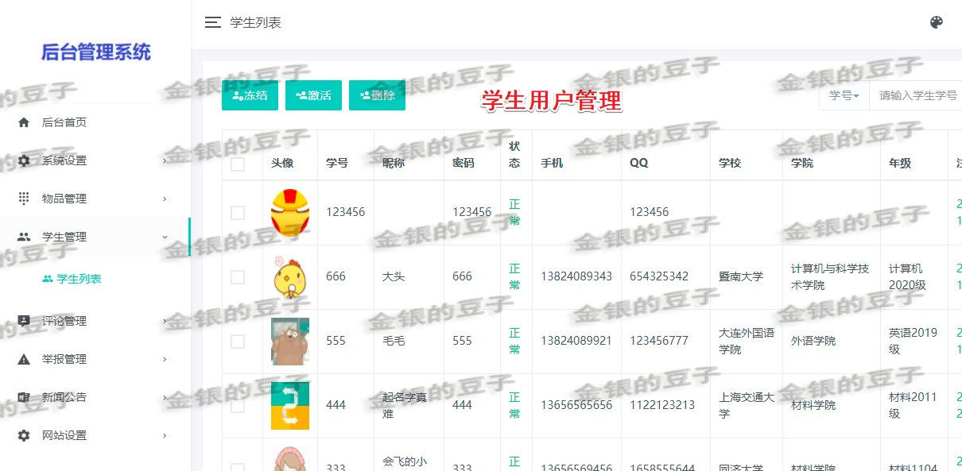
Task: Open the 学号 search type dropdown
Action: (x=844, y=95)
